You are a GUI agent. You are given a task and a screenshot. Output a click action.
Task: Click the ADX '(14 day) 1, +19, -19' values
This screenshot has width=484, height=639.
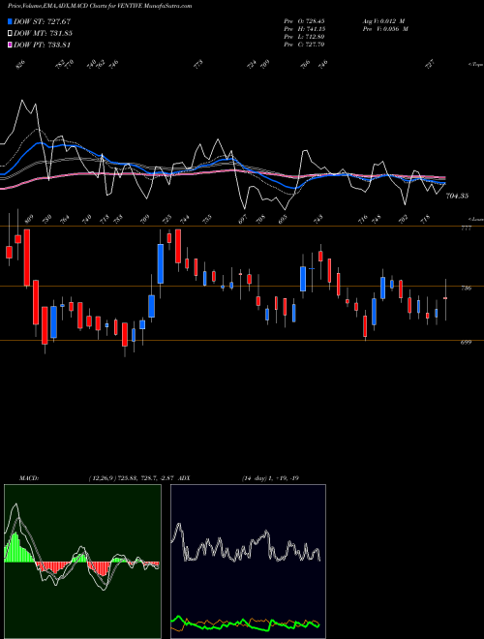click(x=270, y=478)
